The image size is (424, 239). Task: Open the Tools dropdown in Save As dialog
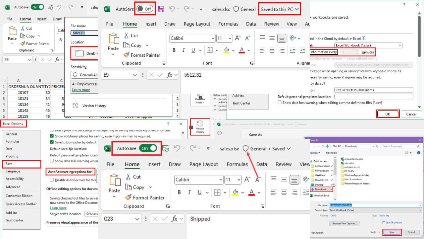click(x=375, y=232)
